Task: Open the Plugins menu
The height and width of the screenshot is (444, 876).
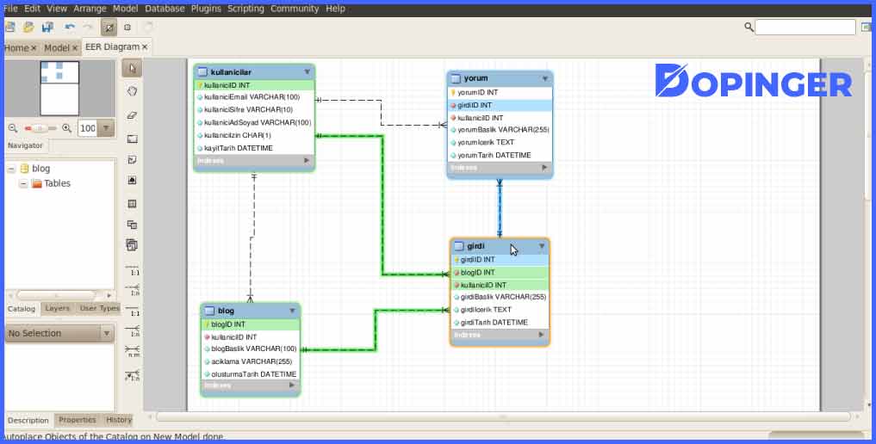Action: click(206, 9)
